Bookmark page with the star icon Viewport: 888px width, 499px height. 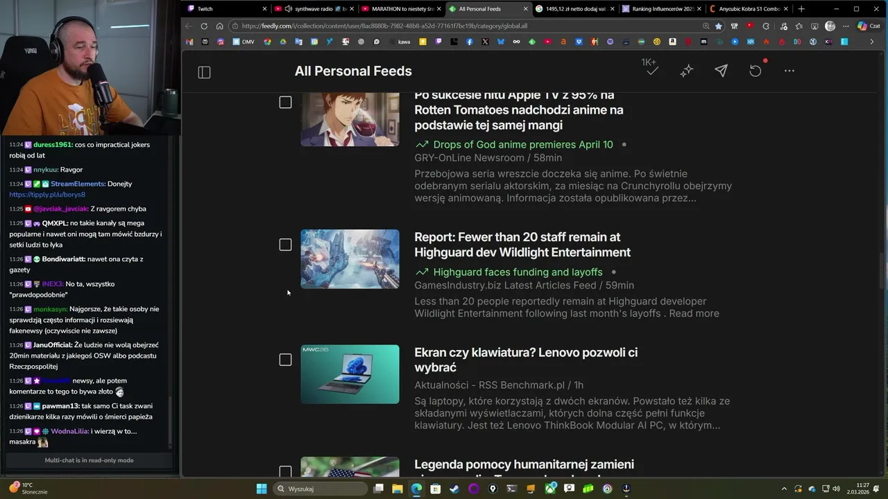[719, 26]
